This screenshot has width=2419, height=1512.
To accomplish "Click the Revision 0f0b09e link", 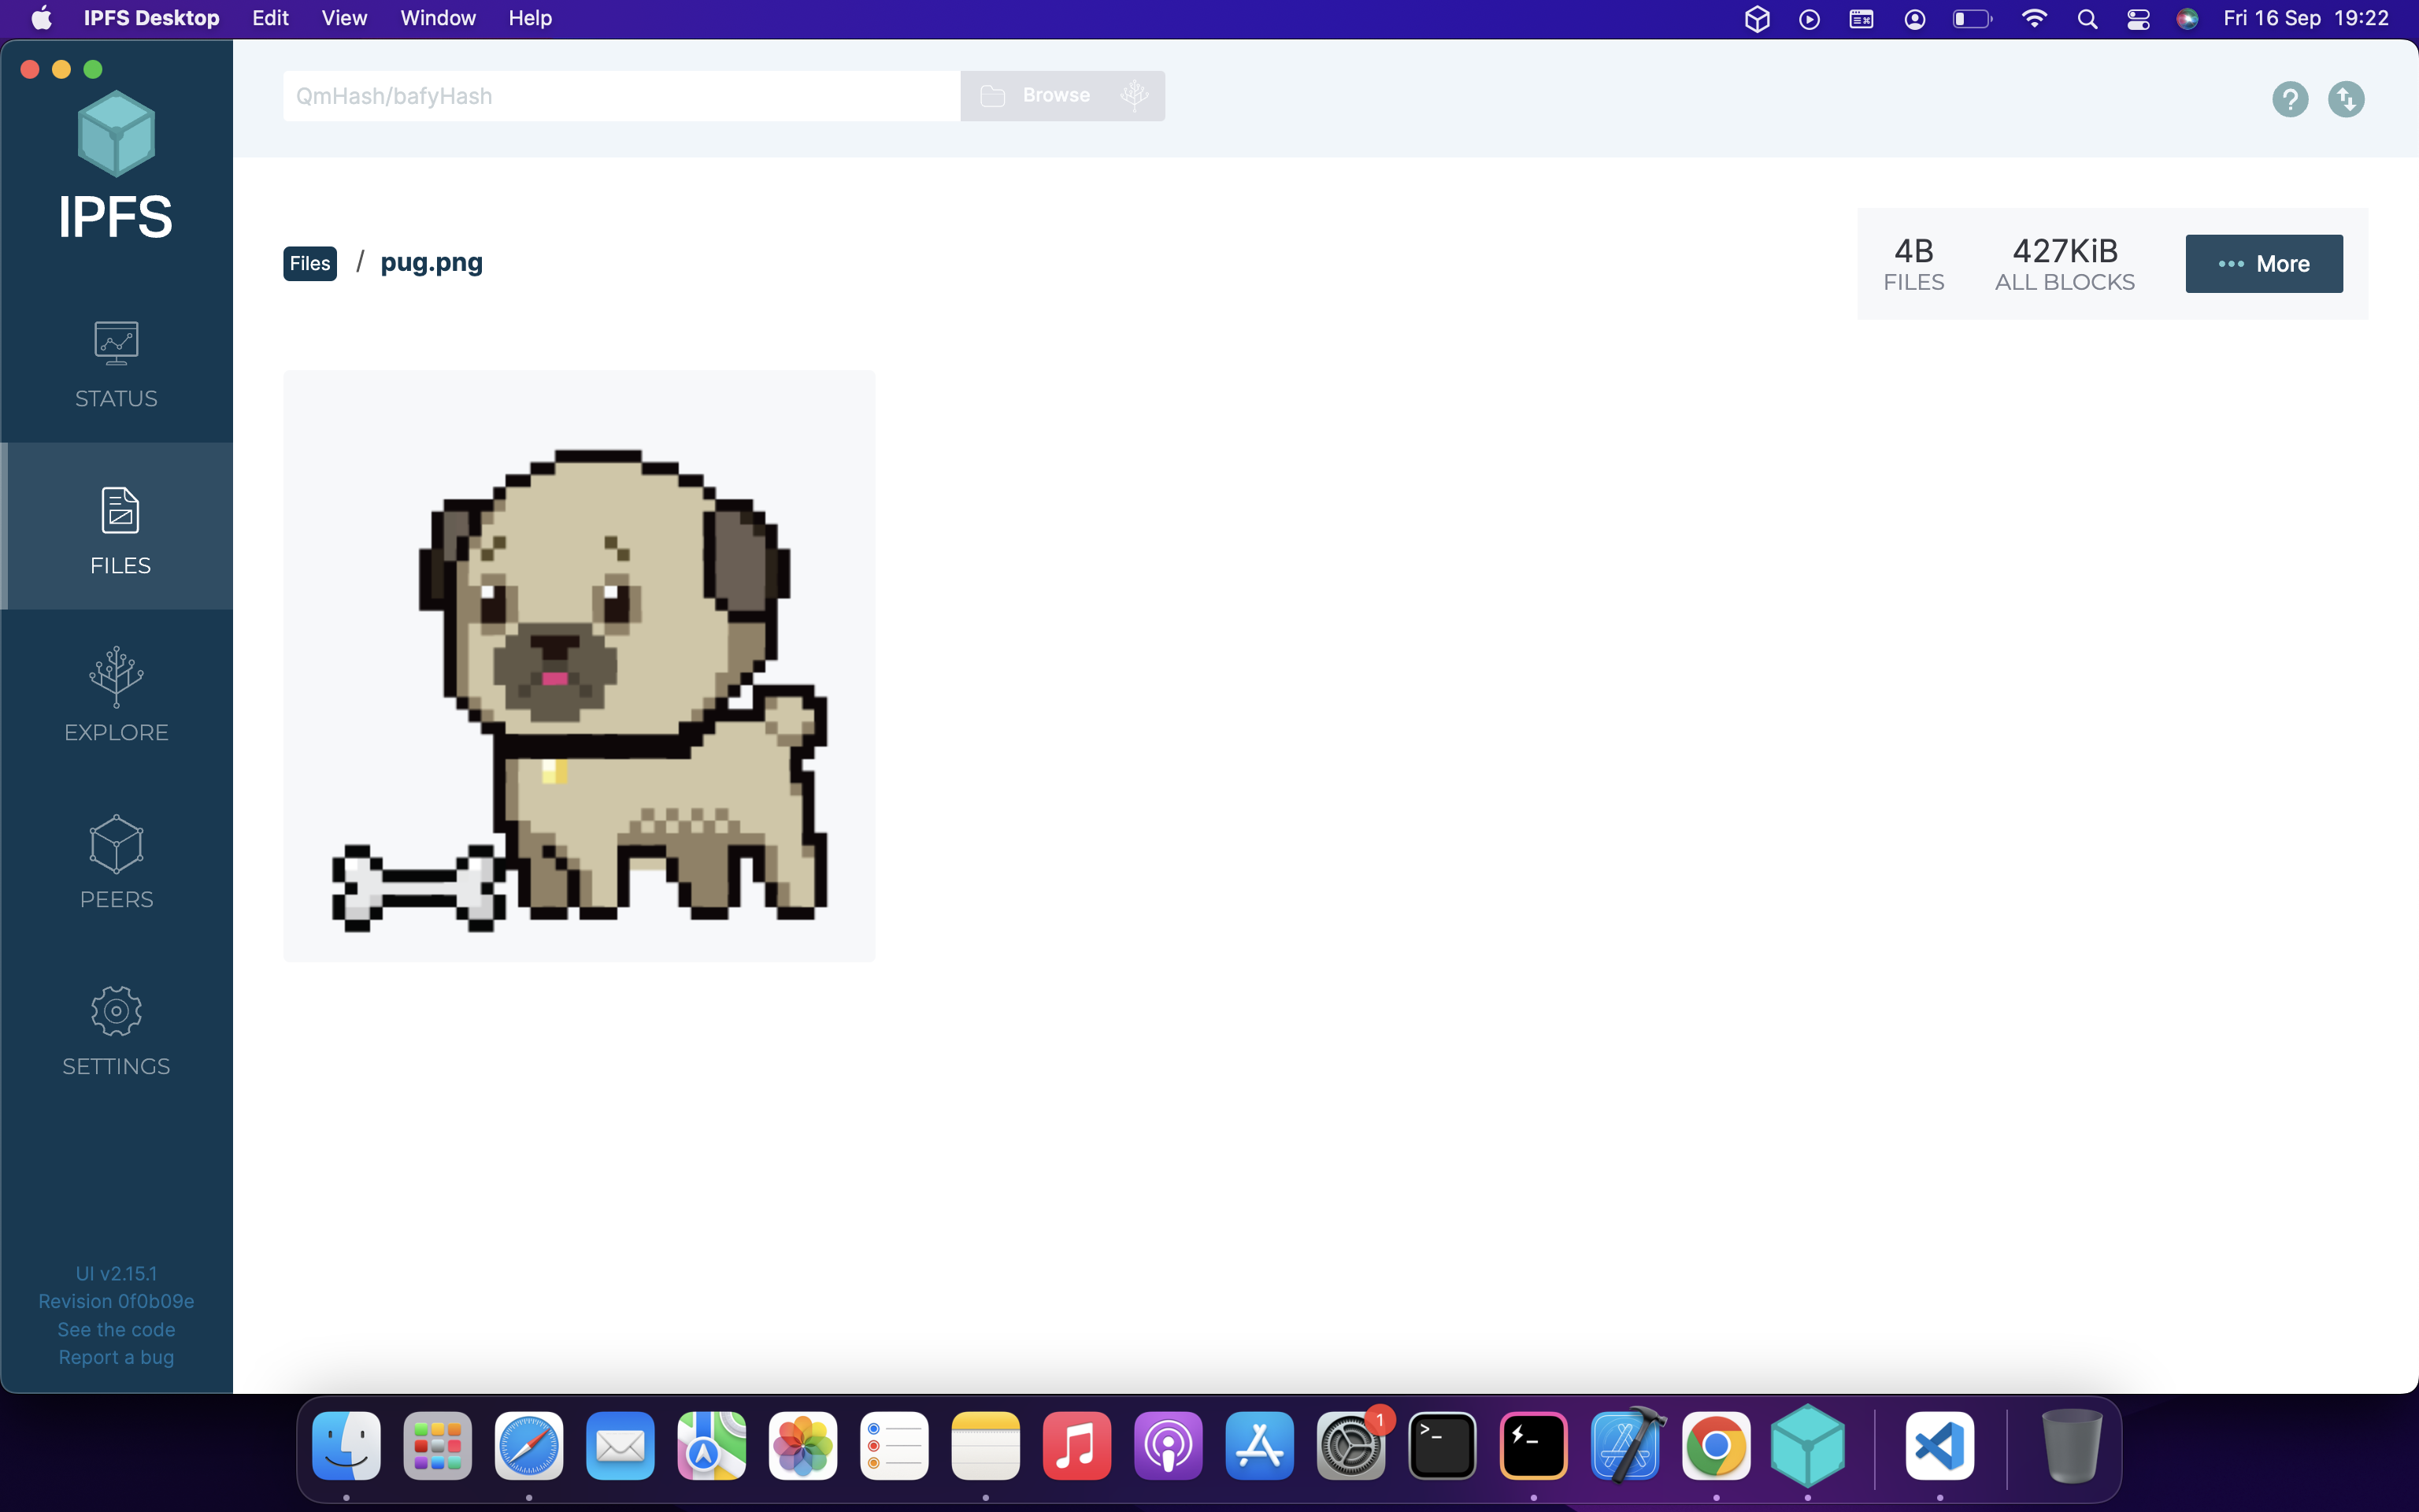I will pos(116,1301).
